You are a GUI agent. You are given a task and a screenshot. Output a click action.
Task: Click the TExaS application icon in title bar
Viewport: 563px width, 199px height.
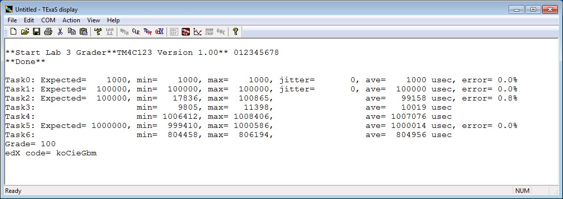tap(9, 9)
